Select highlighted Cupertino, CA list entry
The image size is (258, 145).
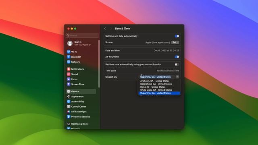(159, 93)
